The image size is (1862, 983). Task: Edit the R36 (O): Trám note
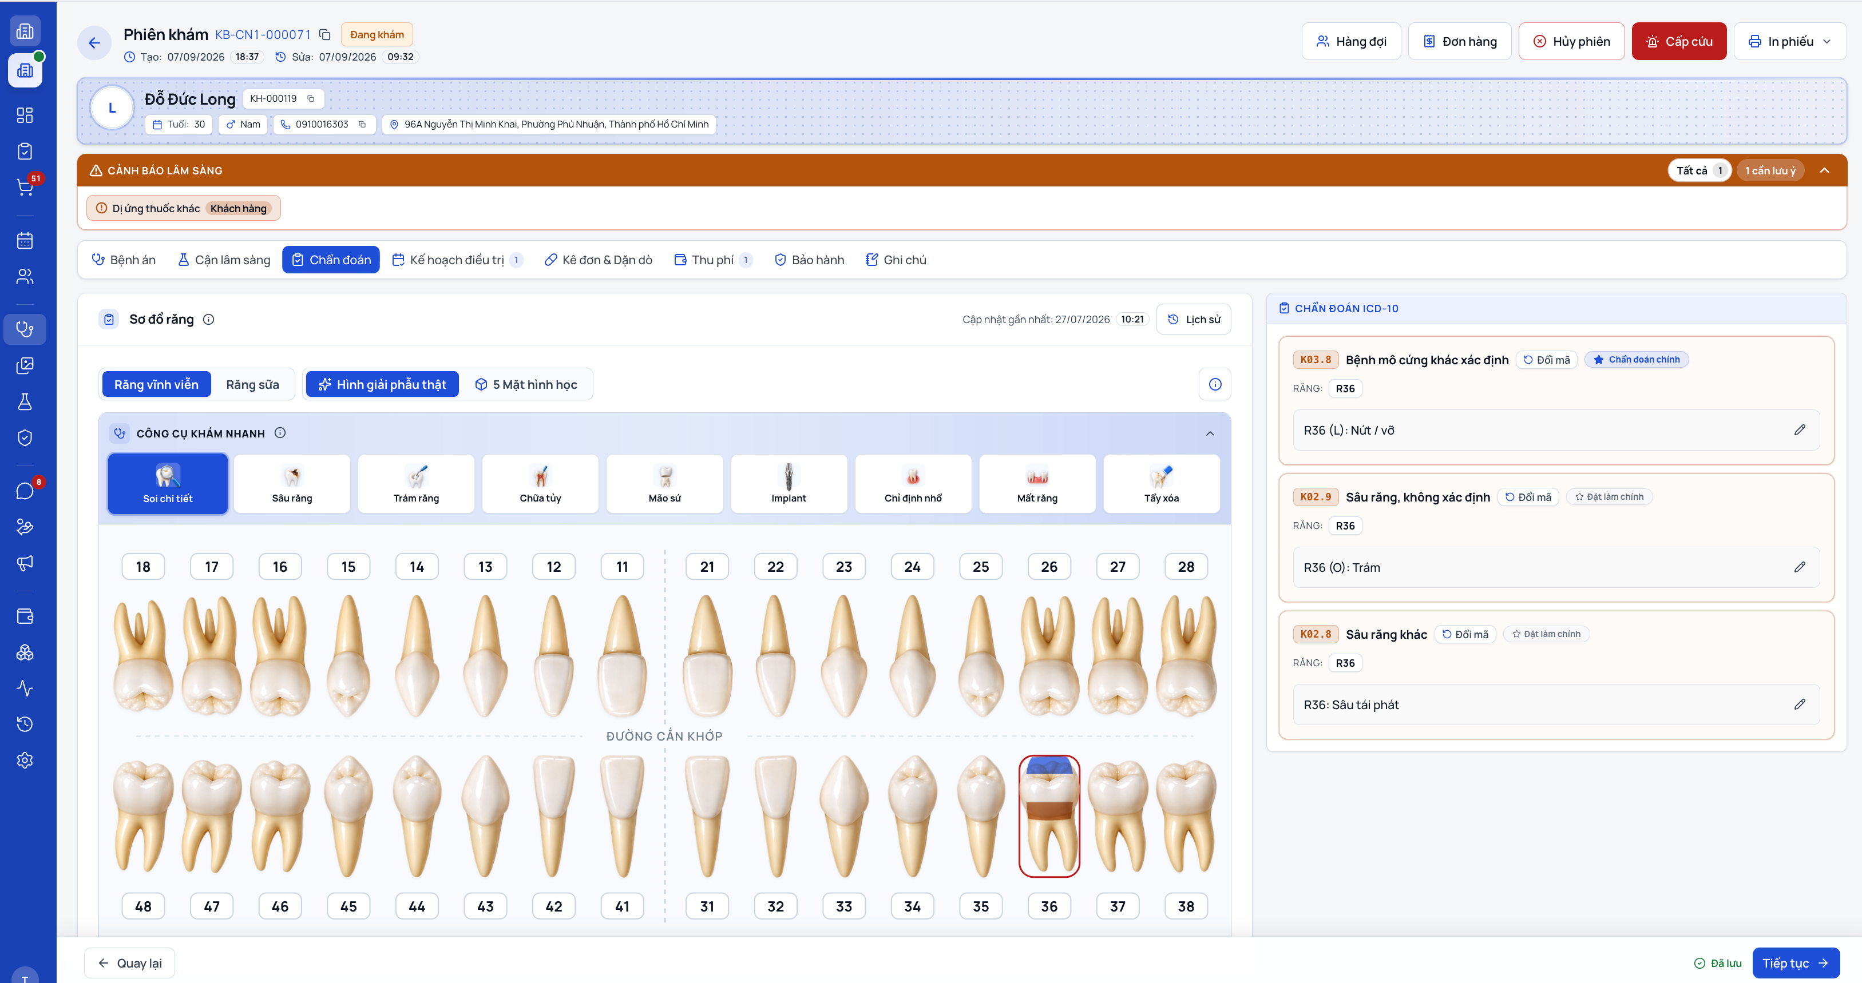coord(1800,567)
